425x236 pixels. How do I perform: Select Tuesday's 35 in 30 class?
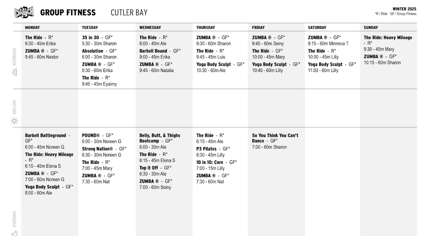coord(90,37)
